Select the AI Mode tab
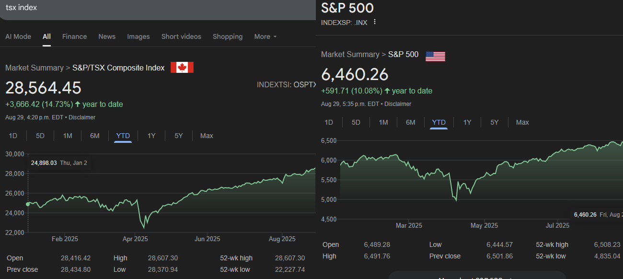623x279 pixels. (x=18, y=36)
